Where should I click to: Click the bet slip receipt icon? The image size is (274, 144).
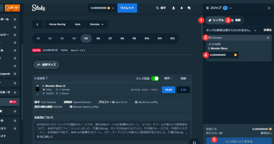[207, 8]
